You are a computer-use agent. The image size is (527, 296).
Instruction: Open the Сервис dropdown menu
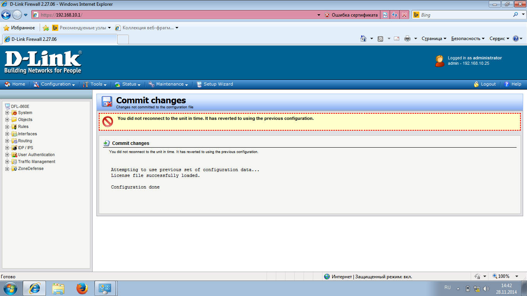tap(500, 39)
